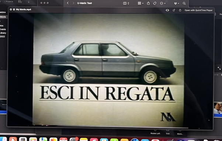
Task: Click the trim icon in Quick Look toolbar
Action: point(167,10)
